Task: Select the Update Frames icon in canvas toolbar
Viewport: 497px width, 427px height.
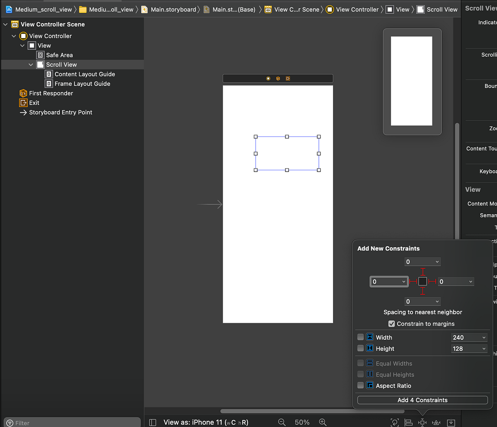Action: tap(394, 422)
